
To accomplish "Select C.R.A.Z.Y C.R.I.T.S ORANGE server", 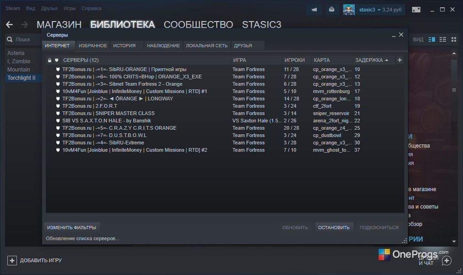I will coord(225,128).
